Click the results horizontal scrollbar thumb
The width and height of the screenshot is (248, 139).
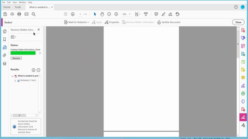pyautogui.click(x=19, y=115)
